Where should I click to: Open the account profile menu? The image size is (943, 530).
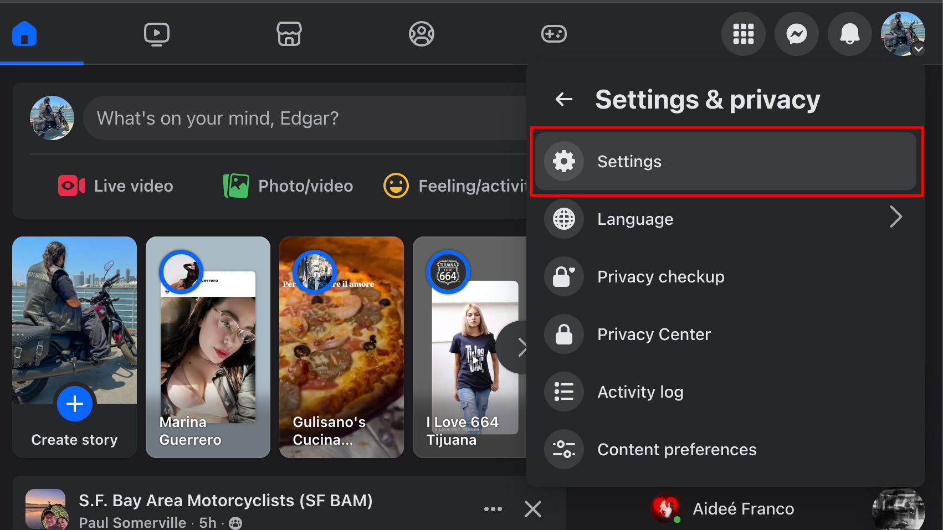point(903,34)
